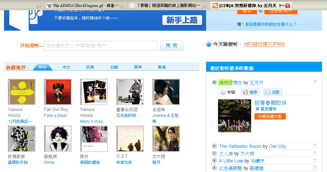Open the 温暖的开始 album link

click(18, 162)
